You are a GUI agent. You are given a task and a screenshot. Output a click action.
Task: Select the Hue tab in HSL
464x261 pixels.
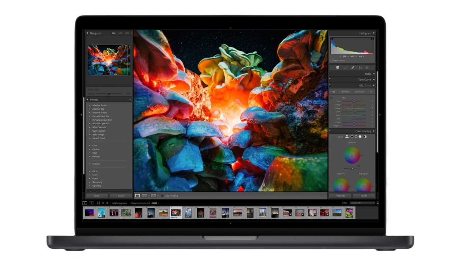[x=333, y=92]
